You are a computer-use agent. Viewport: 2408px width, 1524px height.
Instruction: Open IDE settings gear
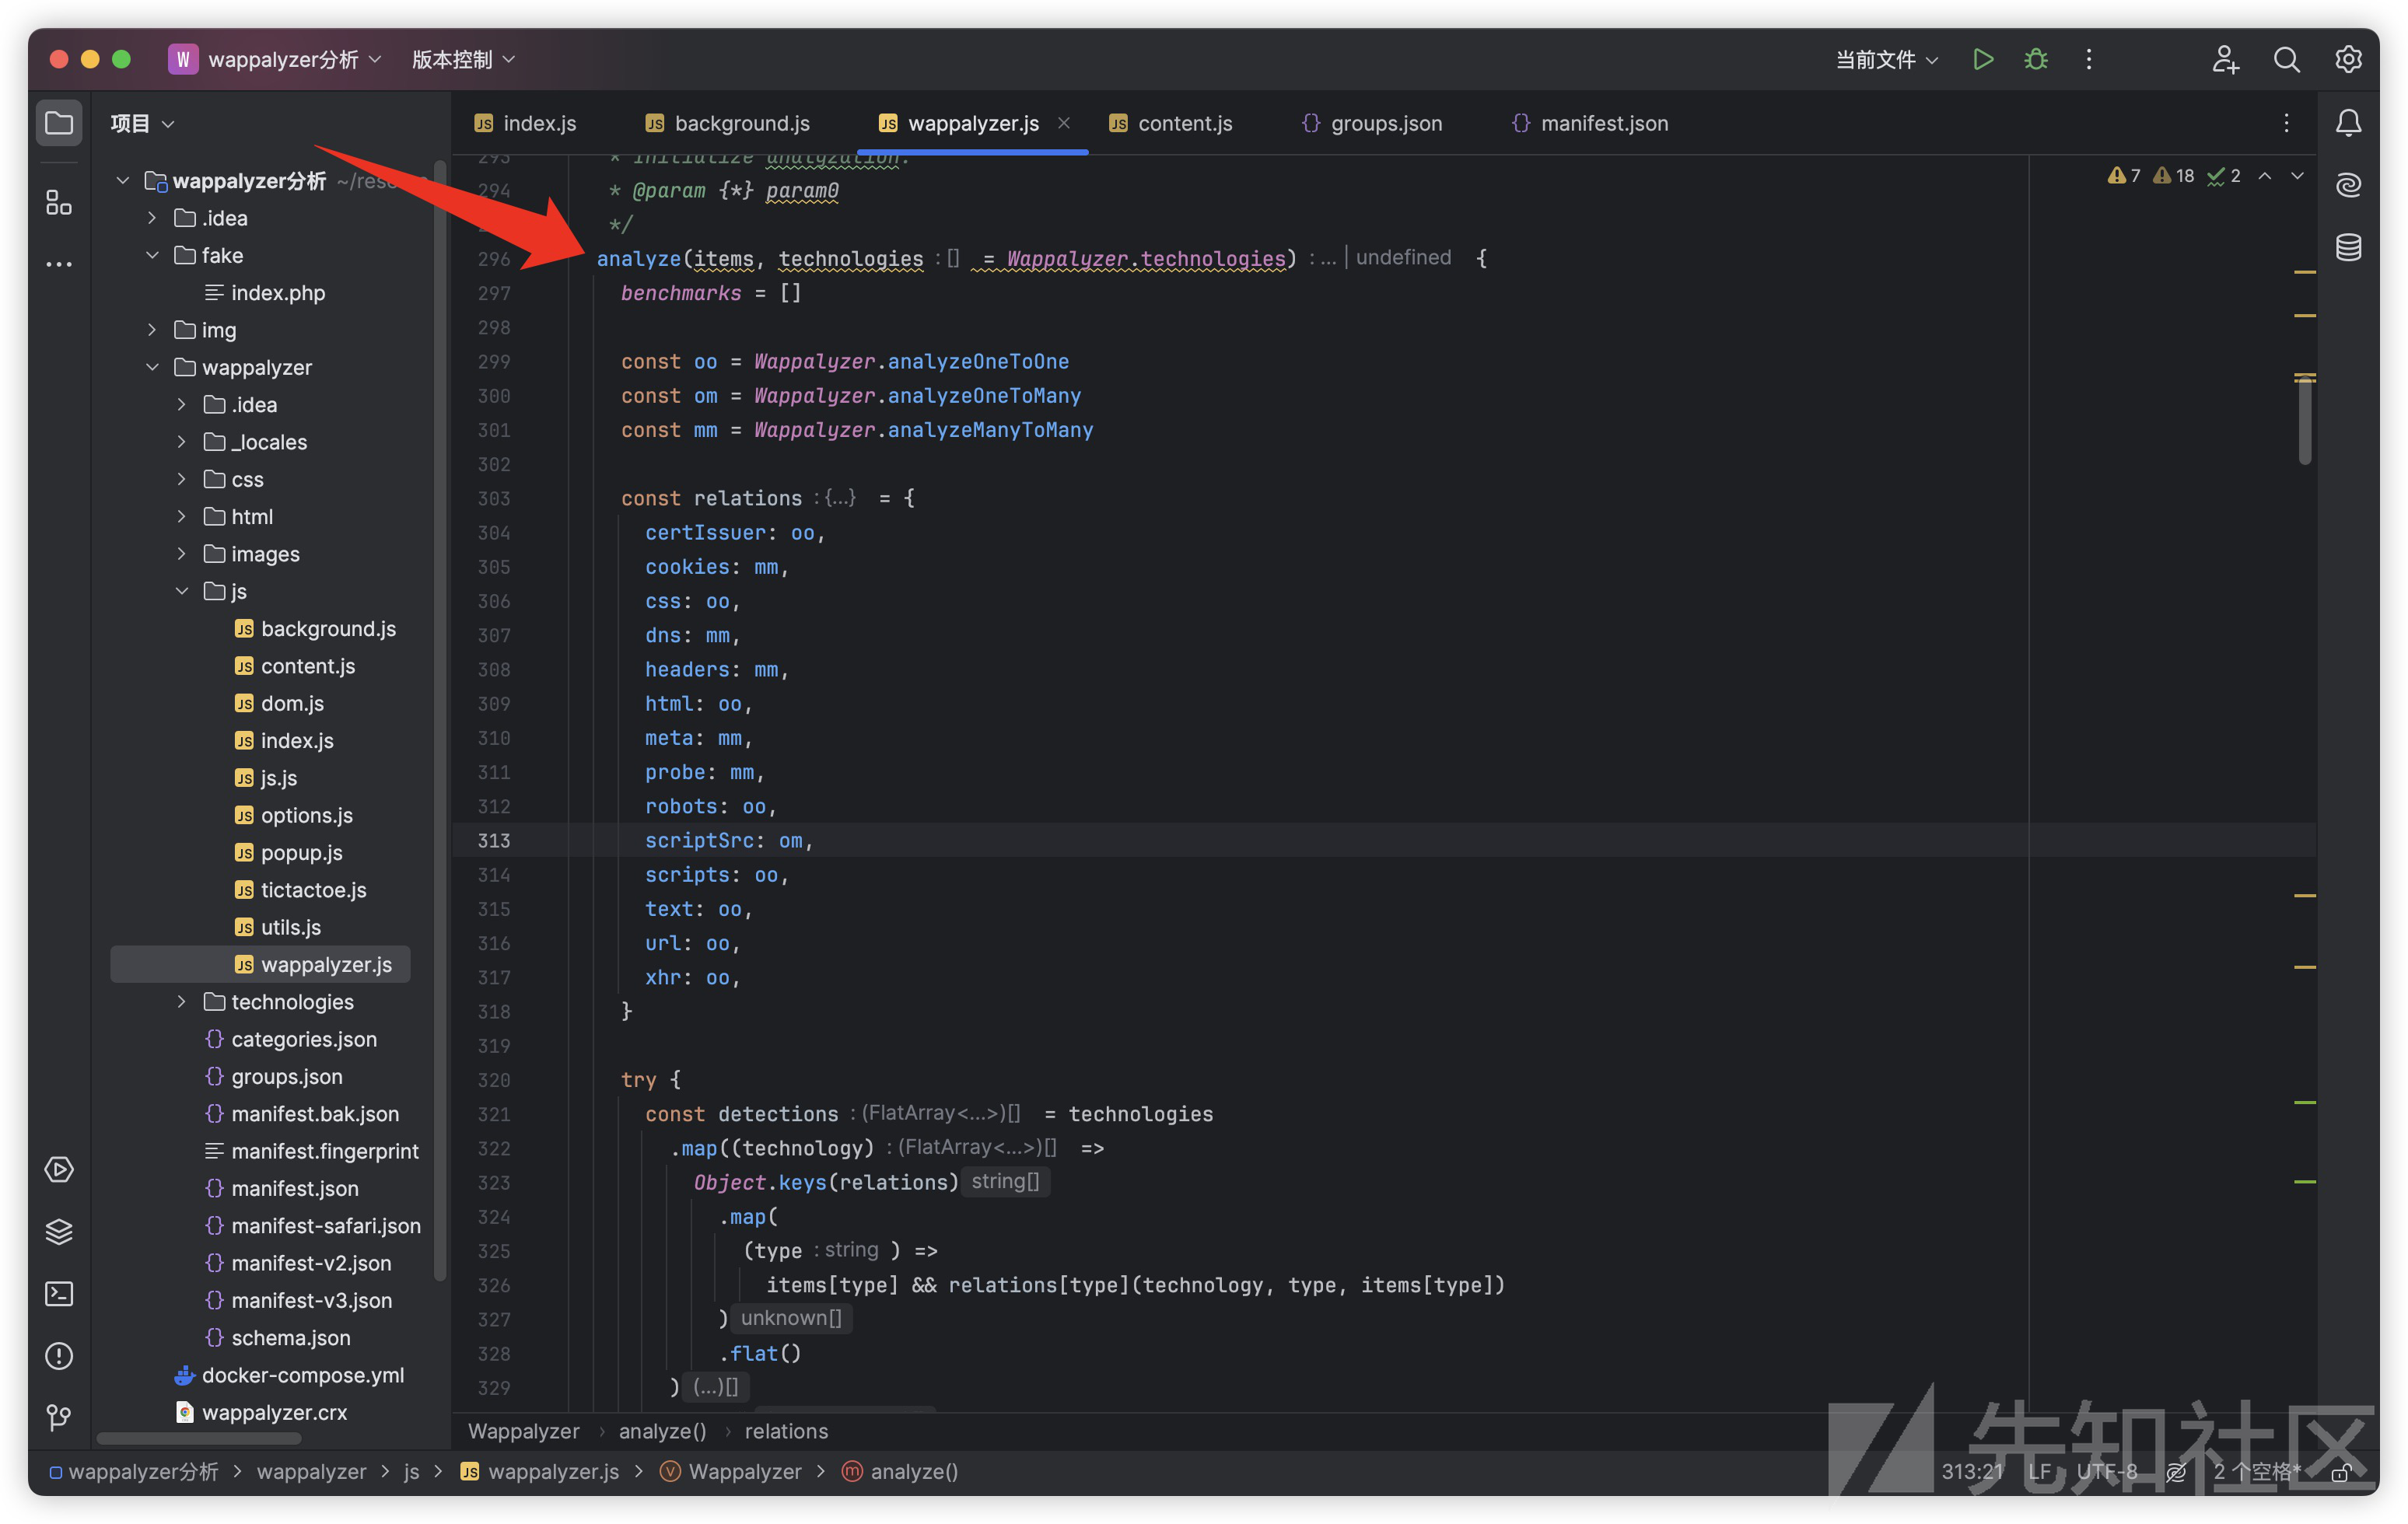pyautogui.click(x=2348, y=59)
